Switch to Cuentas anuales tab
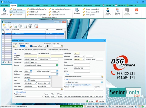This screenshot has width=146, height=108. point(53,50)
